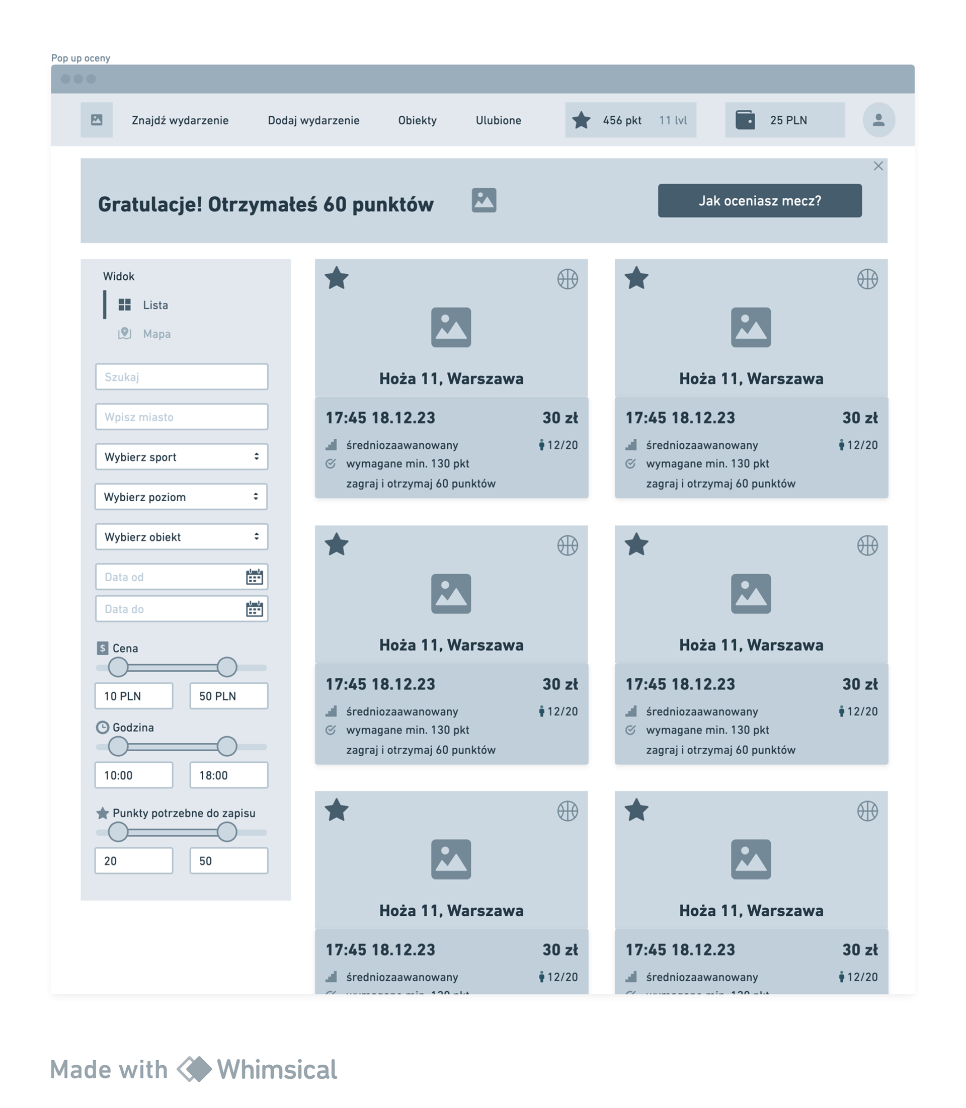The height and width of the screenshot is (1108, 966).
Task: Click the star points icon in navbar
Action: (581, 120)
